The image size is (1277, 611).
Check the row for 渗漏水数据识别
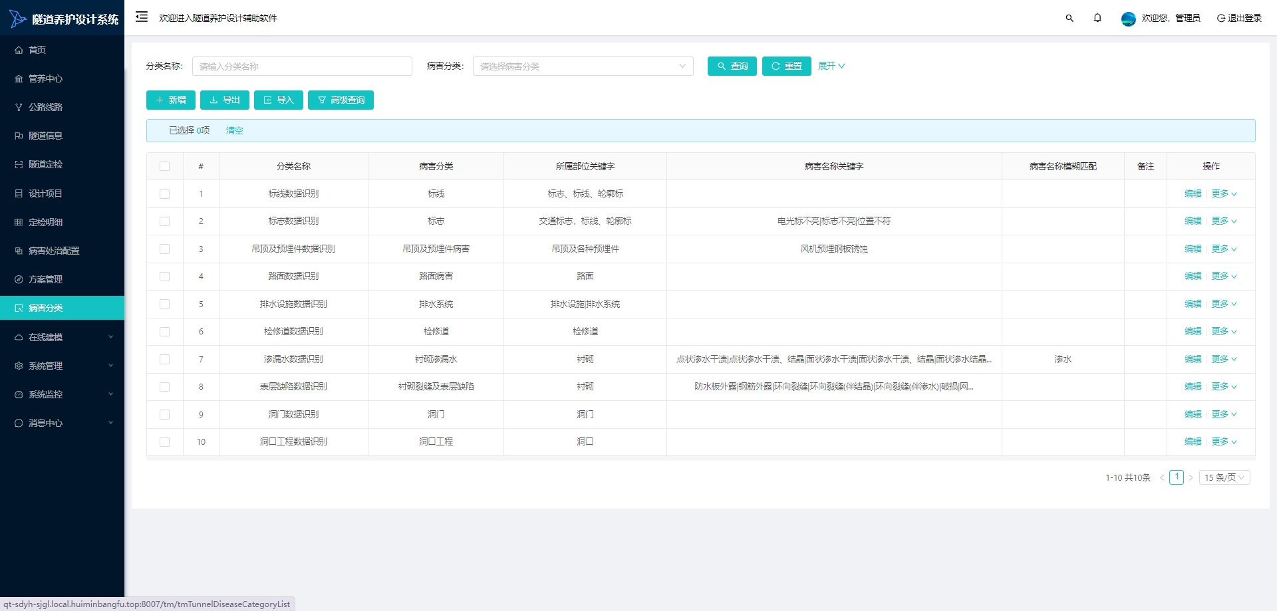coord(165,359)
